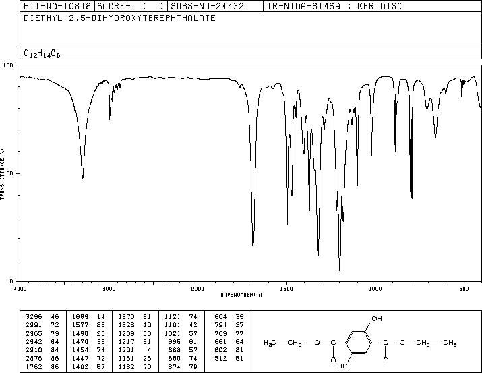
Task: Select peak table entry 1470
Action: pyautogui.click(x=80, y=341)
